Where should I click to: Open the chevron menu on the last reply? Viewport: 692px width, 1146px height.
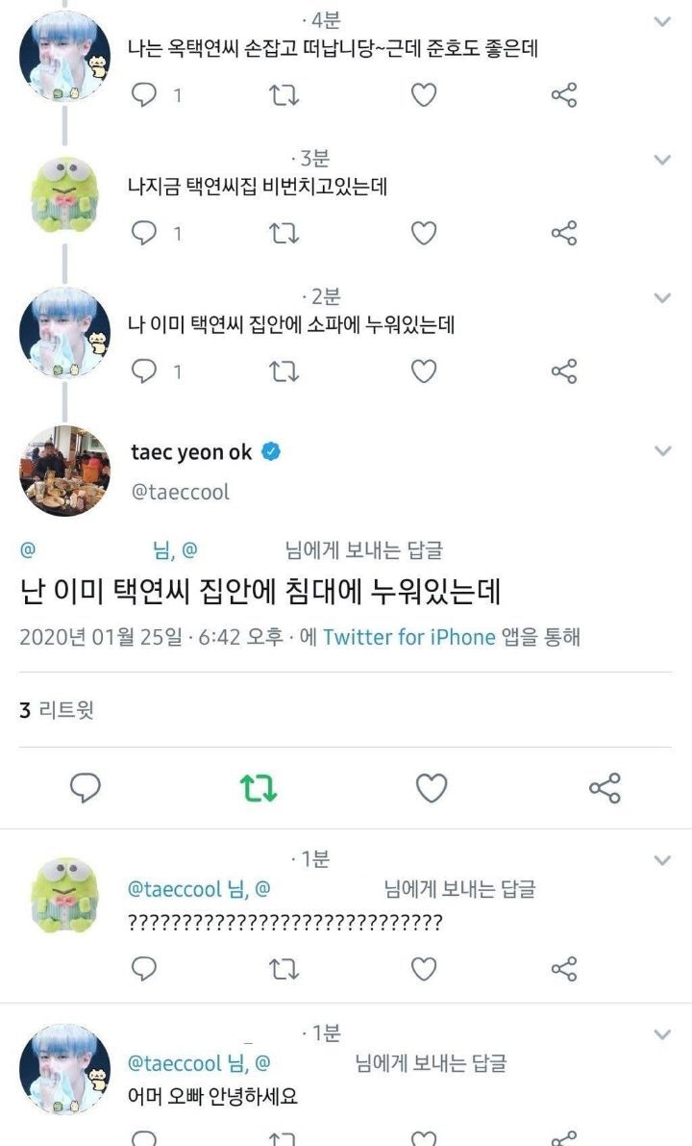[x=660, y=1033]
